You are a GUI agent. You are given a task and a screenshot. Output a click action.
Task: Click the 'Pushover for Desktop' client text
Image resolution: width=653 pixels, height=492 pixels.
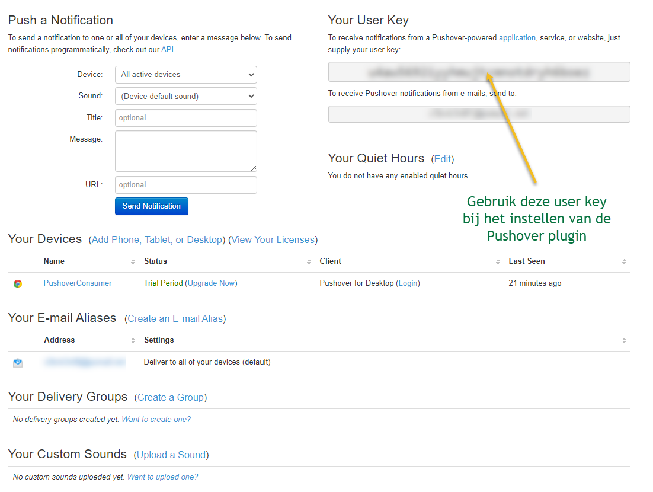pos(357,283)
